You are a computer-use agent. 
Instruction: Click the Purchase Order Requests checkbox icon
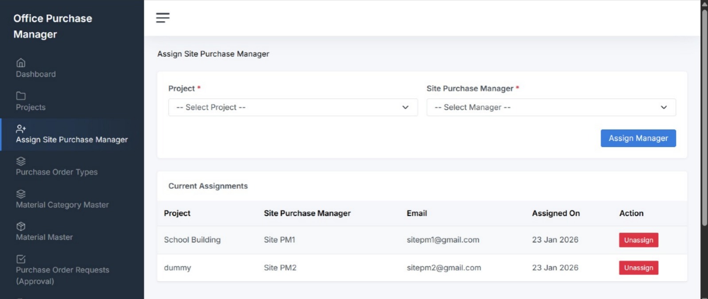(21, 259)
